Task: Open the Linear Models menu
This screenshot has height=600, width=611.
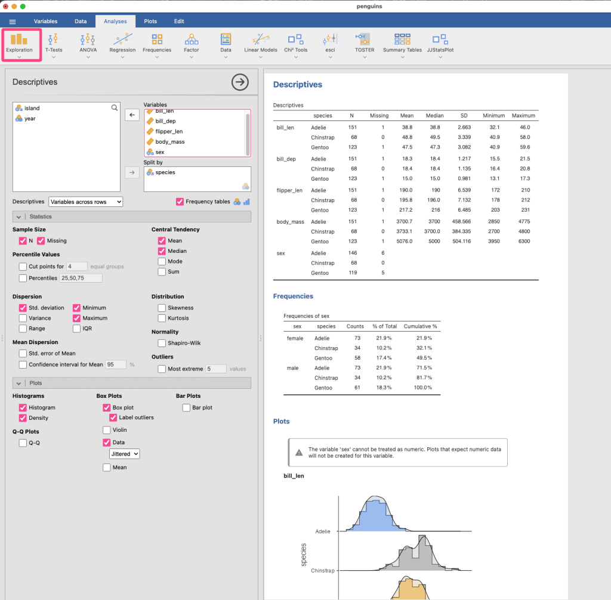Action: [261, 44]
